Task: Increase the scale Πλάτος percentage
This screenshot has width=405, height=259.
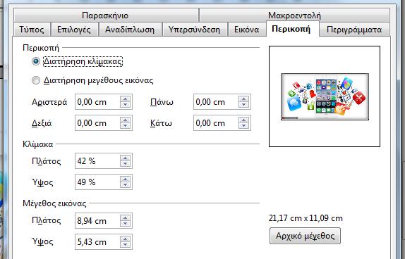Action: tap(126, 158)
